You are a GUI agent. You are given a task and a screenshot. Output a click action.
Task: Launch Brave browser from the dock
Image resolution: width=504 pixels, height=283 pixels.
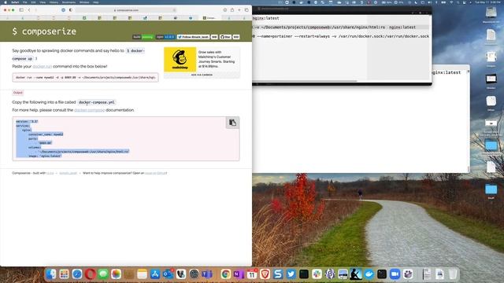265,274
